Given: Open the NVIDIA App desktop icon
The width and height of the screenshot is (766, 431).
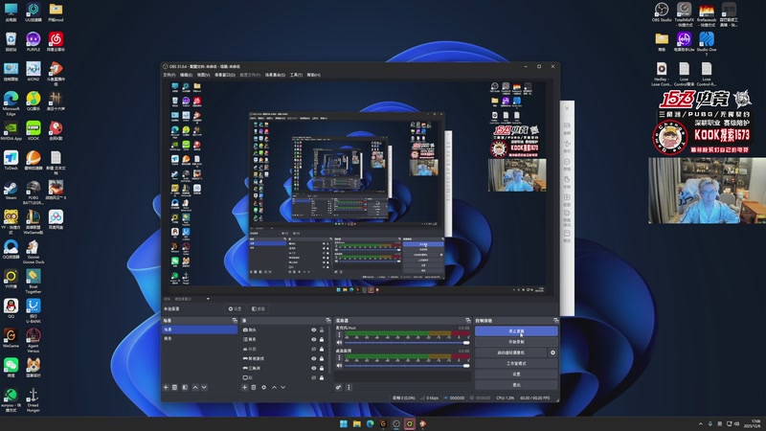Looking at the screenshot, I should click(11, 130).
